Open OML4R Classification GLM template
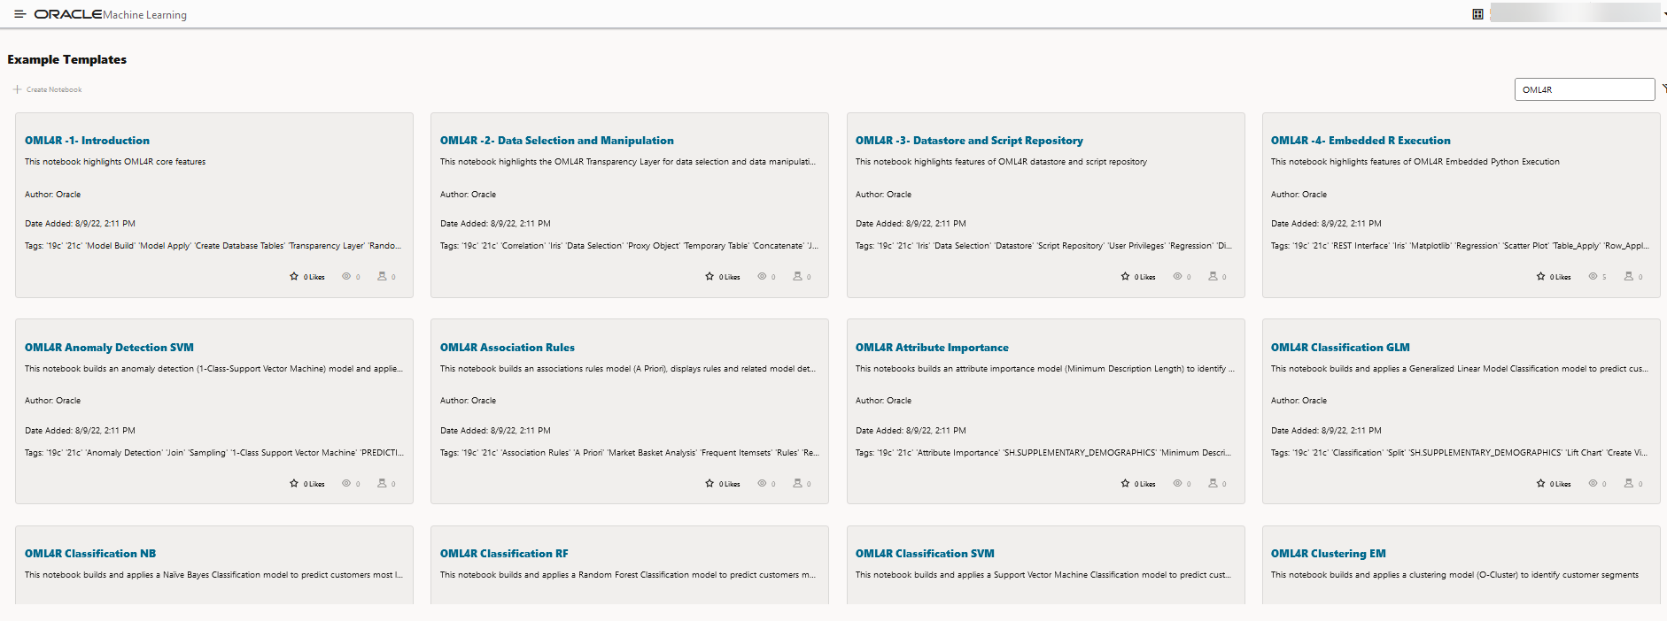This screenshot has height=621, width=1667. click(1340, 348)
